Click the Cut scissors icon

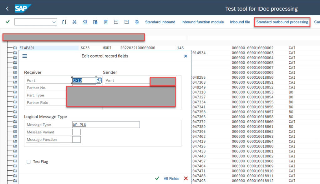(74, 22)
